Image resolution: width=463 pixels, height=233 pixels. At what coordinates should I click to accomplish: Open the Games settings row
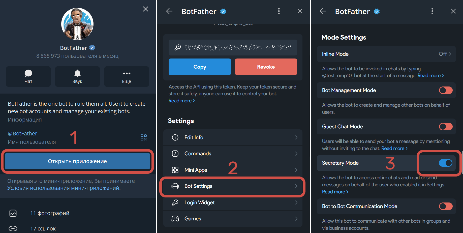point(233,219)
